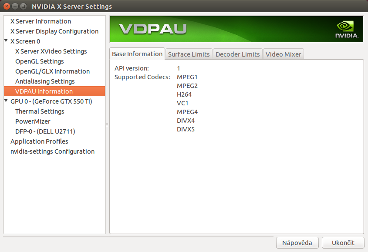Minimize the NVIDIA X Server Settings window
This screenshot has width=368, height=252.
tap(15, 7)
